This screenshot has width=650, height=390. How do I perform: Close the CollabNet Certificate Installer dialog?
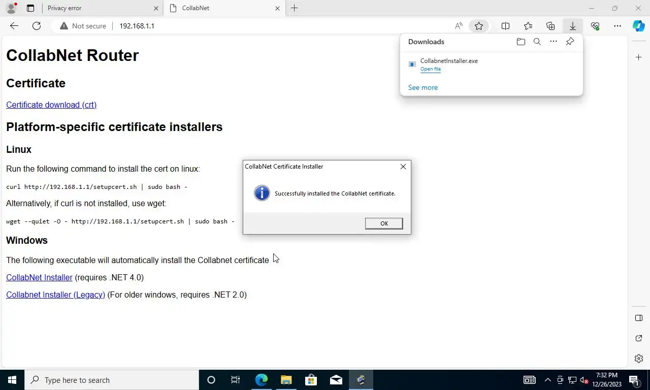point(403,167)
